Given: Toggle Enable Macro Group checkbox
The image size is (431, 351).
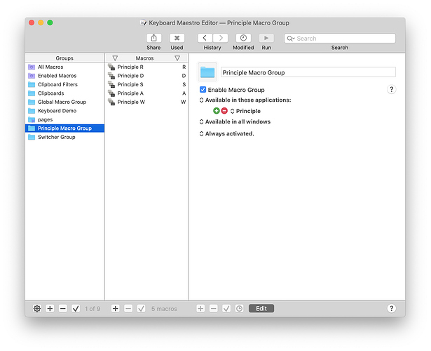Looking at the screenshot, I should pos(203,90).
